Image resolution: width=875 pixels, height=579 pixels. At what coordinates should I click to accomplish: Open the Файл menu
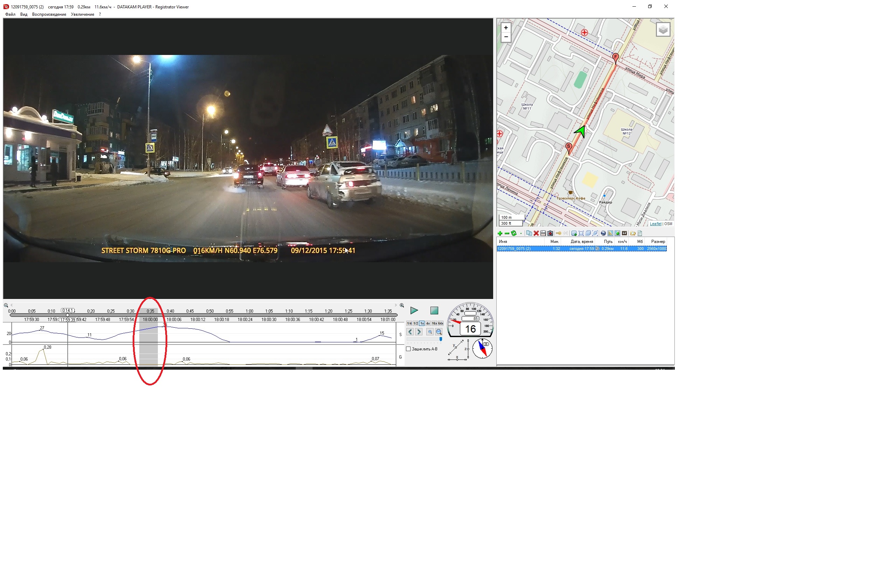(10, 14)
